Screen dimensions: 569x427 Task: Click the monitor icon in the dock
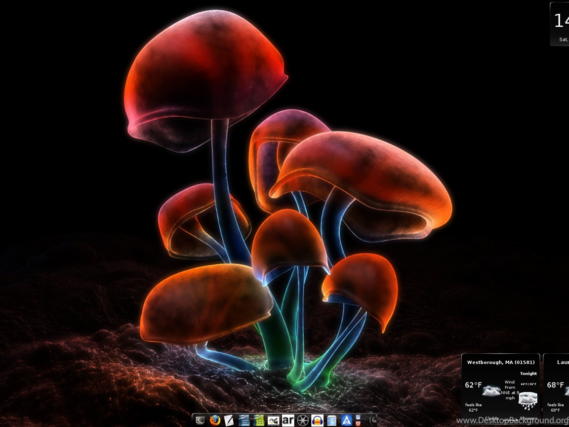[200, 421]
